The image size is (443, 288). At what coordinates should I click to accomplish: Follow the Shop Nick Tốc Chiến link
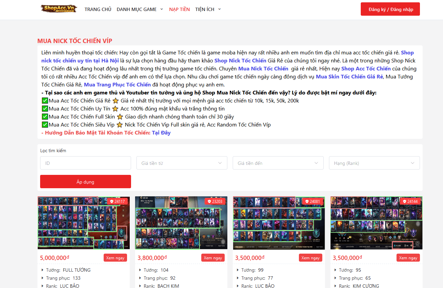pyautogui.click(x=240, y=61)
